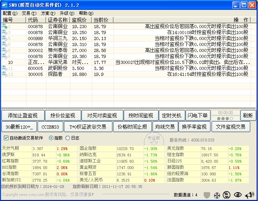Click the eye icon at bottom right
Screen dimensions: 258x201
(238, 195)
